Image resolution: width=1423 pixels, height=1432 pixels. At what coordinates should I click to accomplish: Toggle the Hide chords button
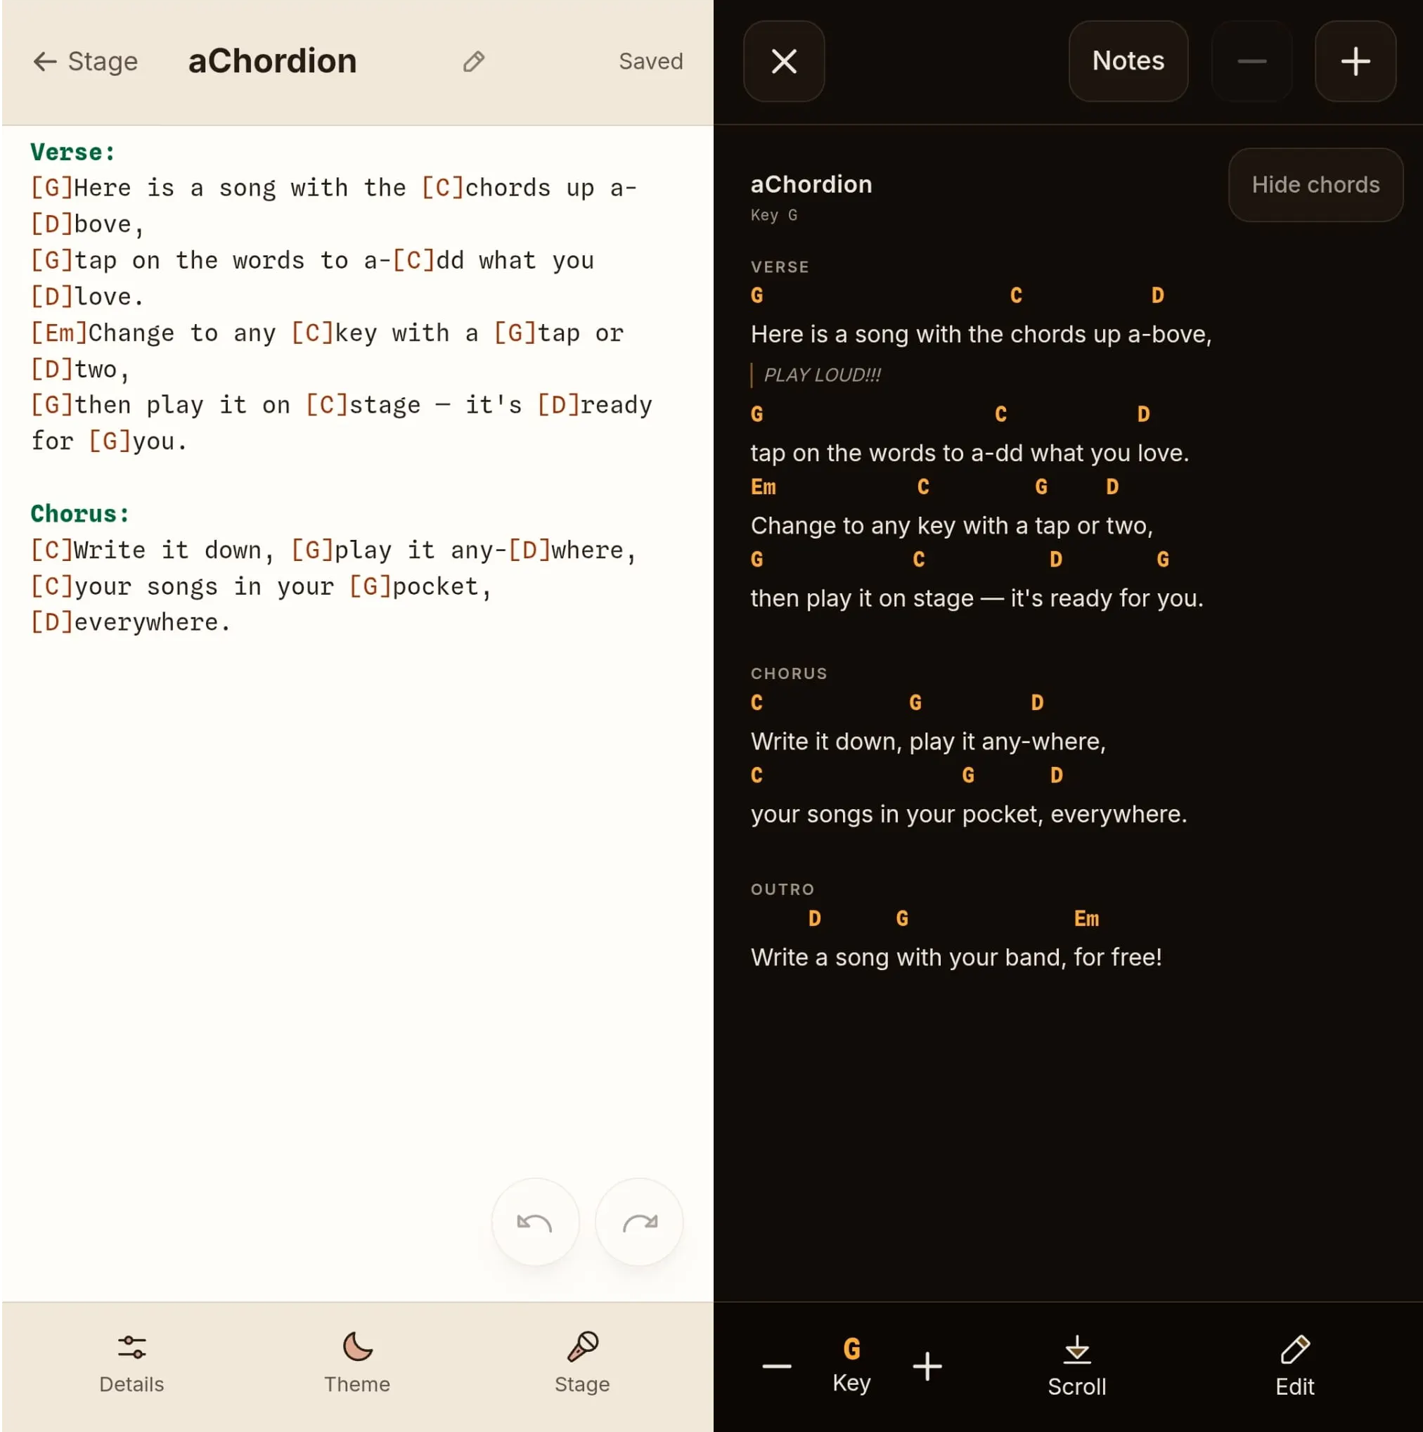1315,185
